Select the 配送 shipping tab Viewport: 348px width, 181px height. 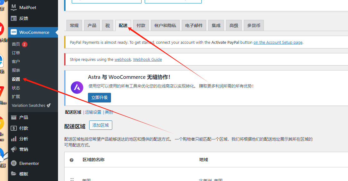[123, 25]
